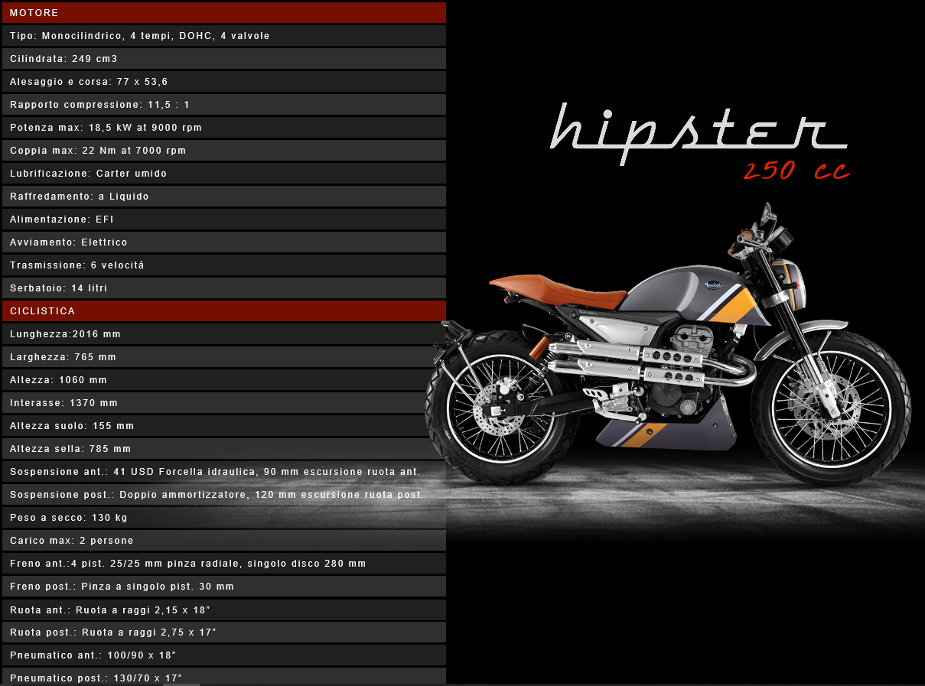The width and height of the screenshot is (925, 686).
Task: Click the CICLISTICA section header
Action: pyautogui.click(x=223, y=311)
